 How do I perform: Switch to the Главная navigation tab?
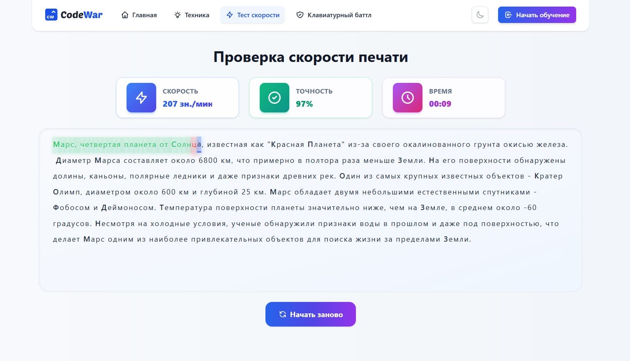144,15
